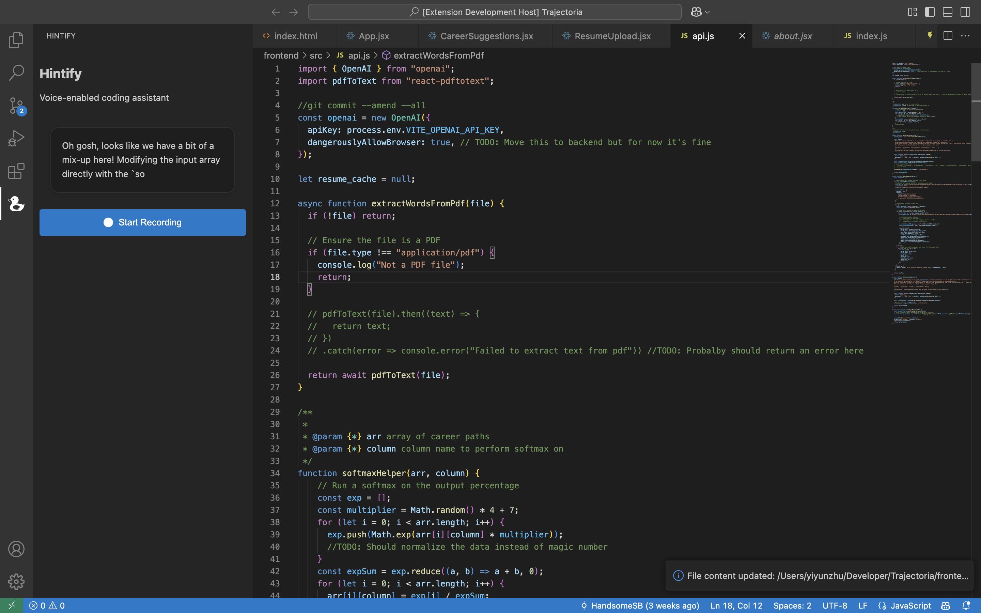Click the Accounts icon in activity bar
981x613 pixels.
click(x=16, y=549)
